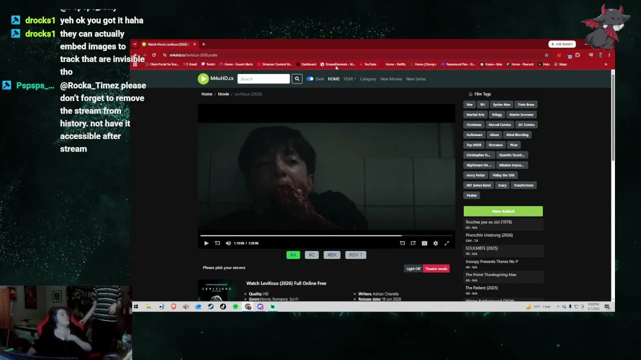Close the Watch Movie Leviticus tab

(194, 44)
